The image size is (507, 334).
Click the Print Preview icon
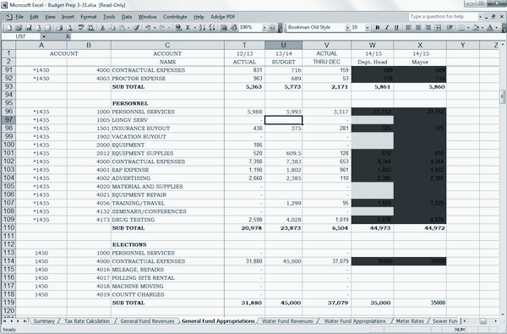(69, 28)
